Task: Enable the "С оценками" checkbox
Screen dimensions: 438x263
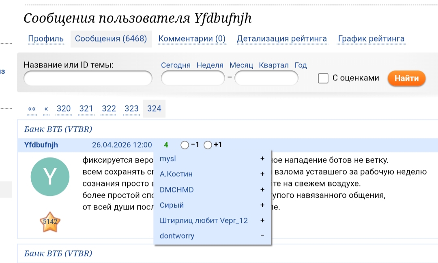Action: tap(323, 78)
